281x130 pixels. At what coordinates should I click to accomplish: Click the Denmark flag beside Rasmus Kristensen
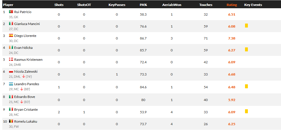tap(11, 59)
